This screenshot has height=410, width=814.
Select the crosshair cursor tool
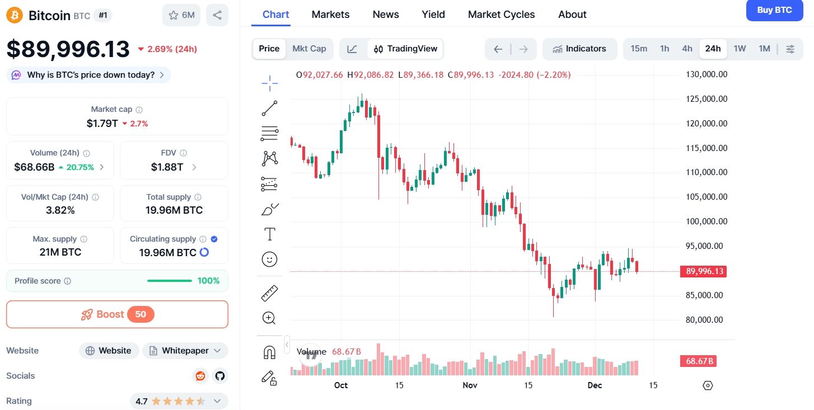(269, 82)
